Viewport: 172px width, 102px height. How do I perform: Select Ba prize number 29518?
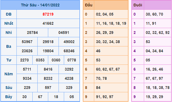[48, 42]
